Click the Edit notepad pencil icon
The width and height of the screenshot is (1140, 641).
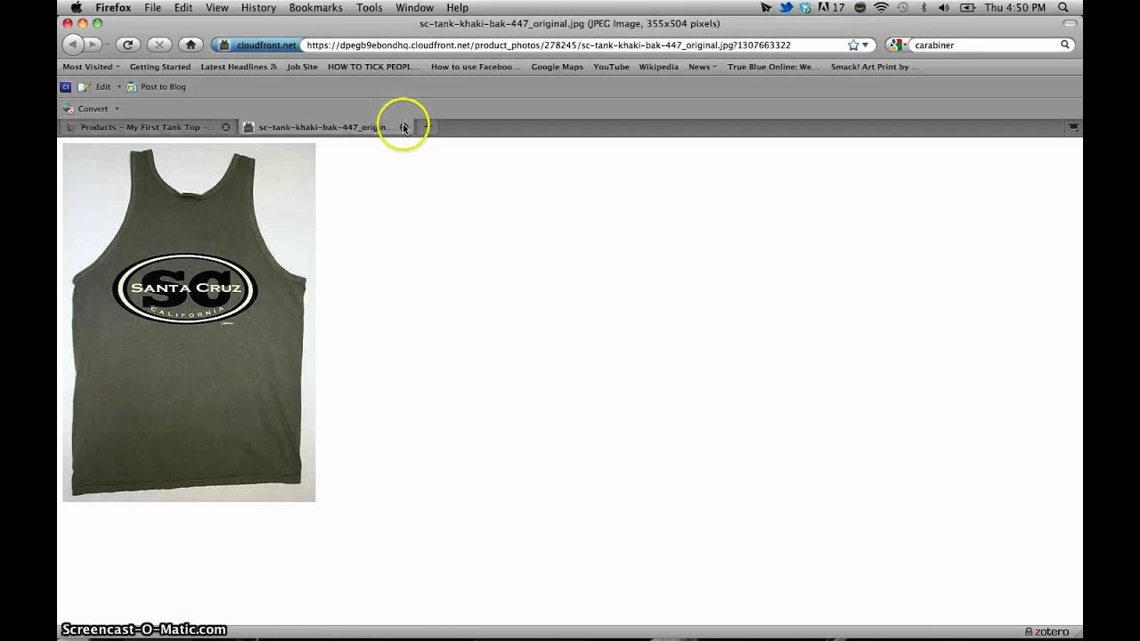85,87
